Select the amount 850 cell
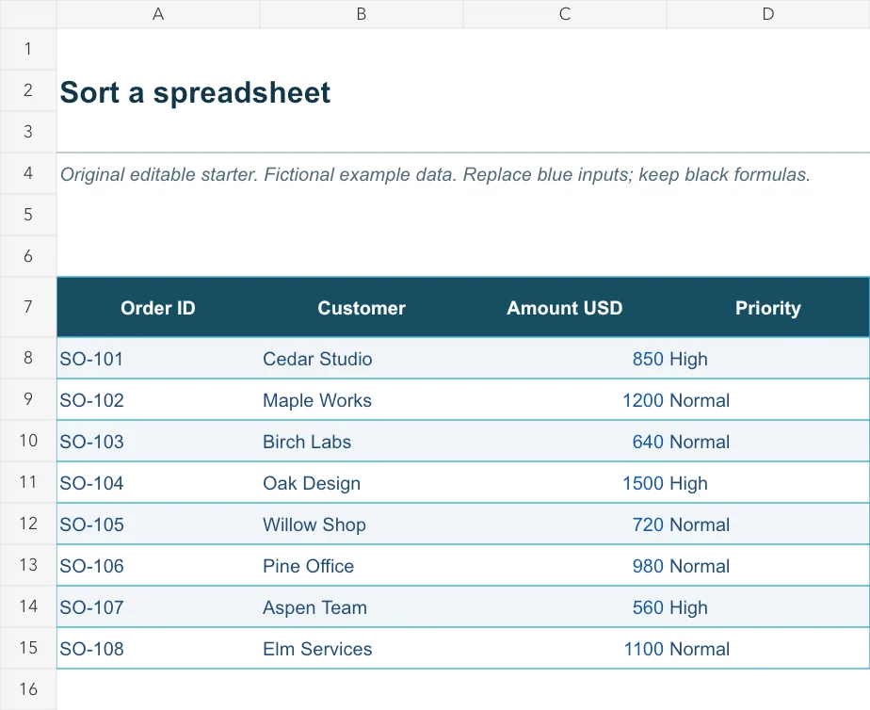The image size is (870, 710). 565,359
